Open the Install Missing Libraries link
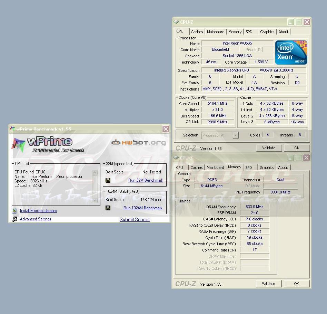The image size is (327, 314). (x=38, y=211)
